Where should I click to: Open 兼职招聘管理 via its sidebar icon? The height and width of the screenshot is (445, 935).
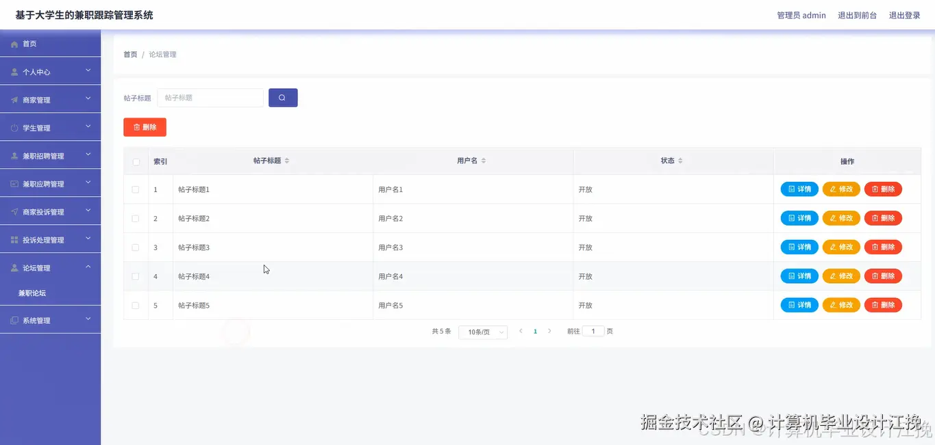point(14,155)
